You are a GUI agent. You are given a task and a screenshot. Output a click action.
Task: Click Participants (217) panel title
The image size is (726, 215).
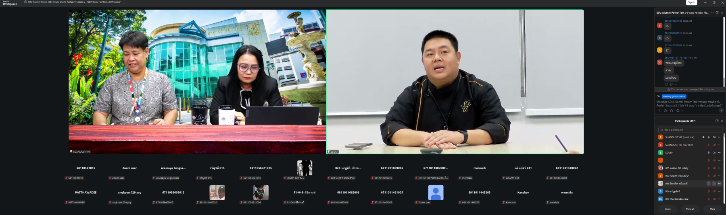685,121
